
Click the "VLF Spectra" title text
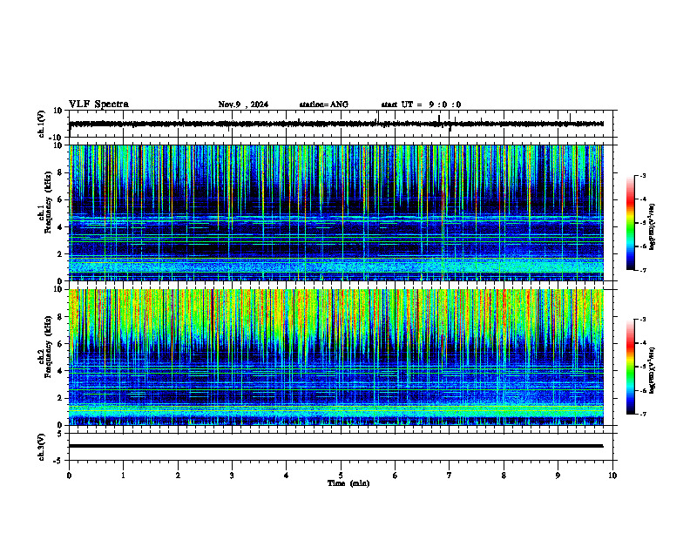point(98,105)
